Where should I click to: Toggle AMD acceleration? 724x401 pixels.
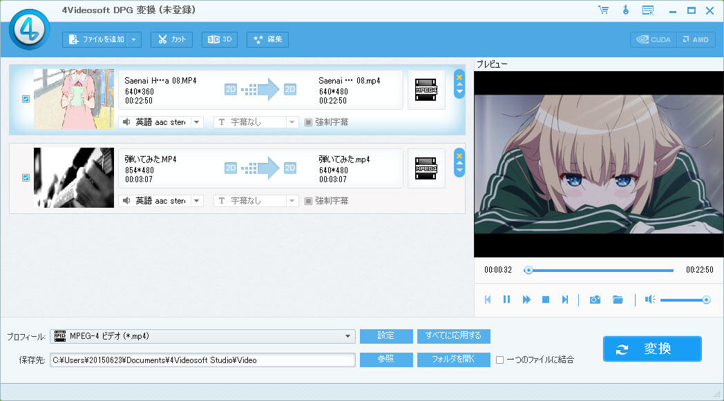pyautogui.click(x=696, y=39)
